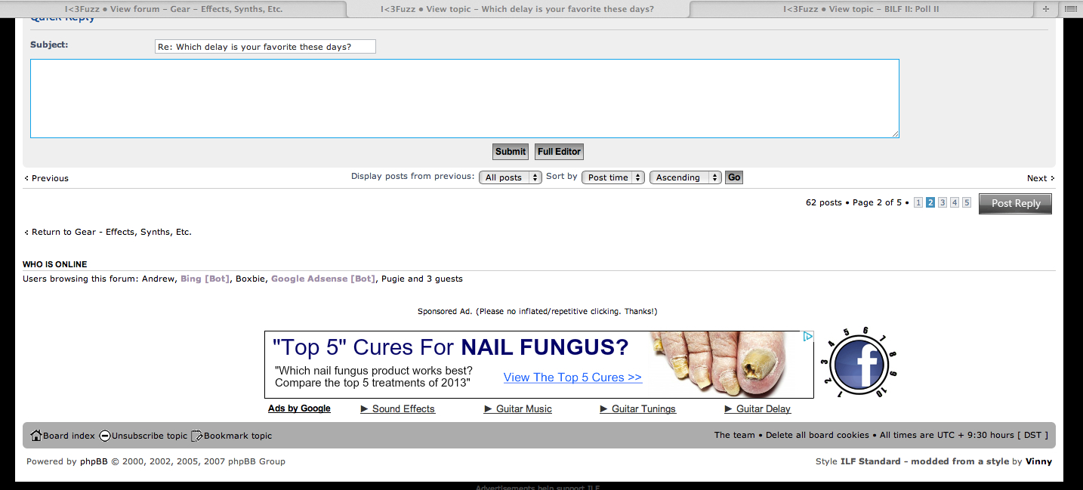The width and height of the screenshot is (1083, 490).
Task: Click the Post Reply button
Action: pyautogui.click(x=1015, y=203)
